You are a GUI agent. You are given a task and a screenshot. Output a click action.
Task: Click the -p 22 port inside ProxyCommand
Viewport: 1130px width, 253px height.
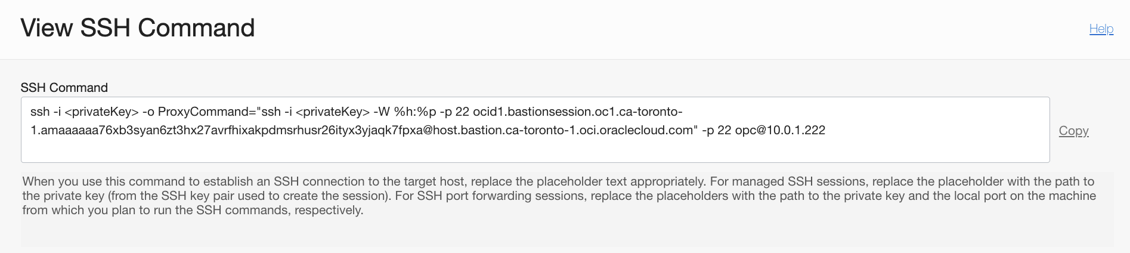pos(454,112)
